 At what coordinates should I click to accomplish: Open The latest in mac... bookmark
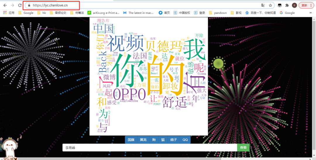click(x=138, y=13)
